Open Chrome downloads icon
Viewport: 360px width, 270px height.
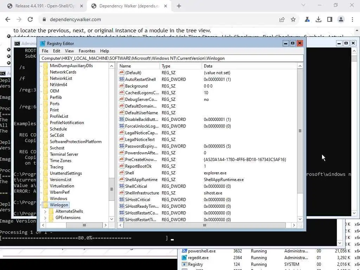click(319, 20)
